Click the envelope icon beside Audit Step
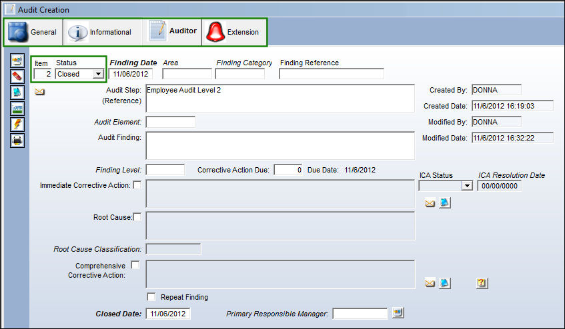The image size is (565, 329). [39, 92]
